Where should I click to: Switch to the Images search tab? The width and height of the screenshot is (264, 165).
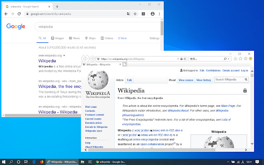(57, 38)
